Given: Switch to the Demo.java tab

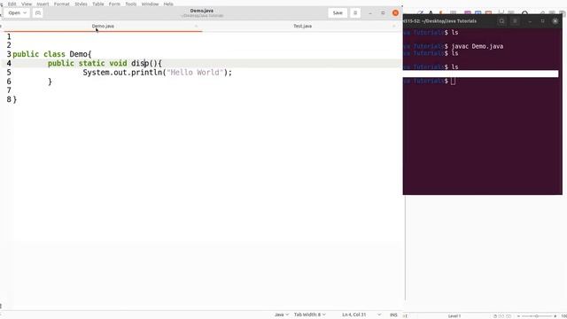Looking at the screenshot, I should (103, 26).
